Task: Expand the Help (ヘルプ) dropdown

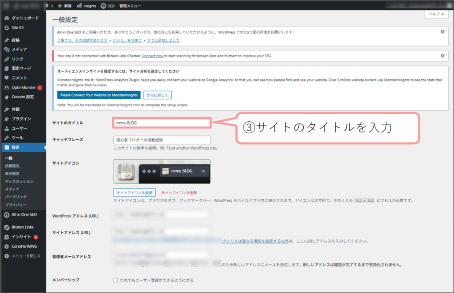Action: pos(435,15)
